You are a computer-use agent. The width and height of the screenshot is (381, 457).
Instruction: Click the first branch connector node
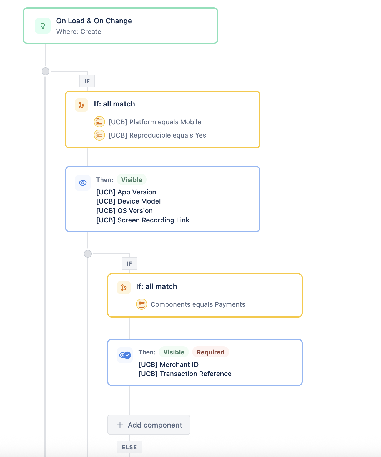click(x=46, y=71)
